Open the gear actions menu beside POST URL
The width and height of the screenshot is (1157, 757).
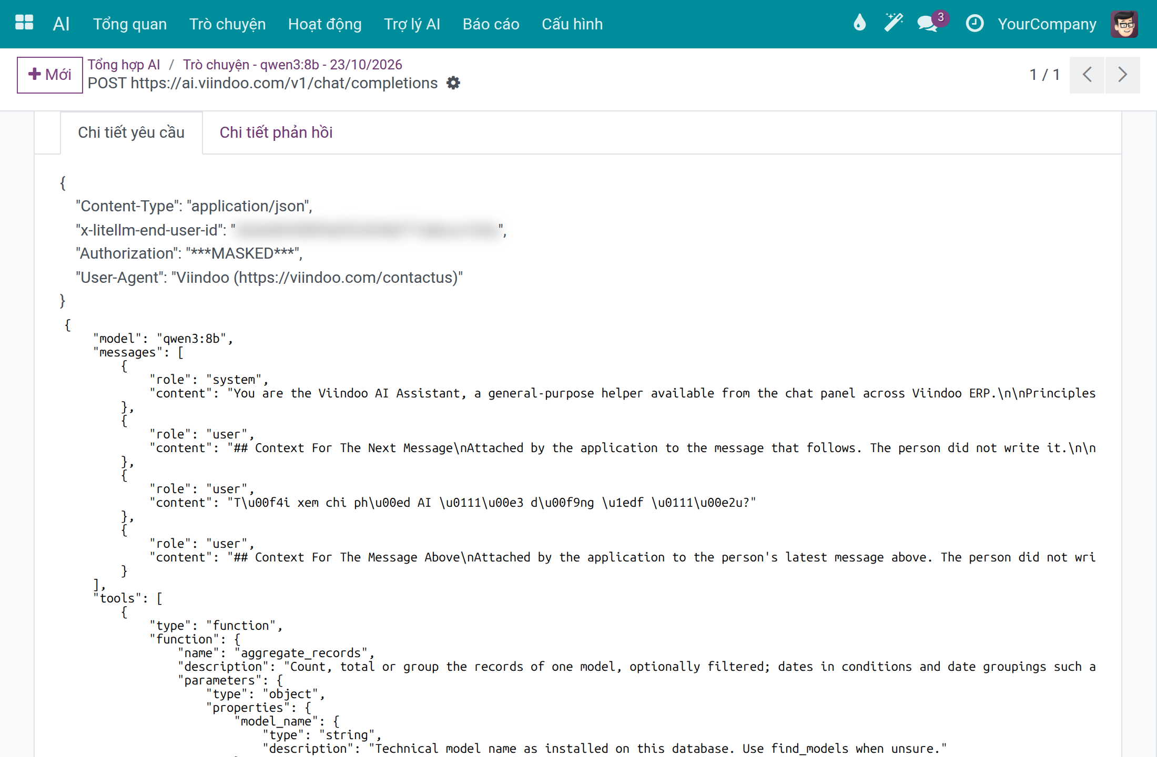point(453,83)
